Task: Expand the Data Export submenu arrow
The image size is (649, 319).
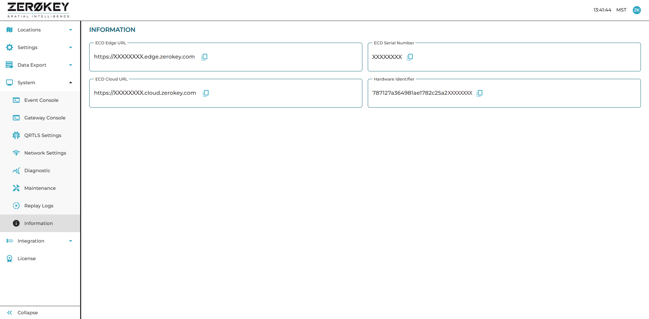Action: [x=71, y=65]
